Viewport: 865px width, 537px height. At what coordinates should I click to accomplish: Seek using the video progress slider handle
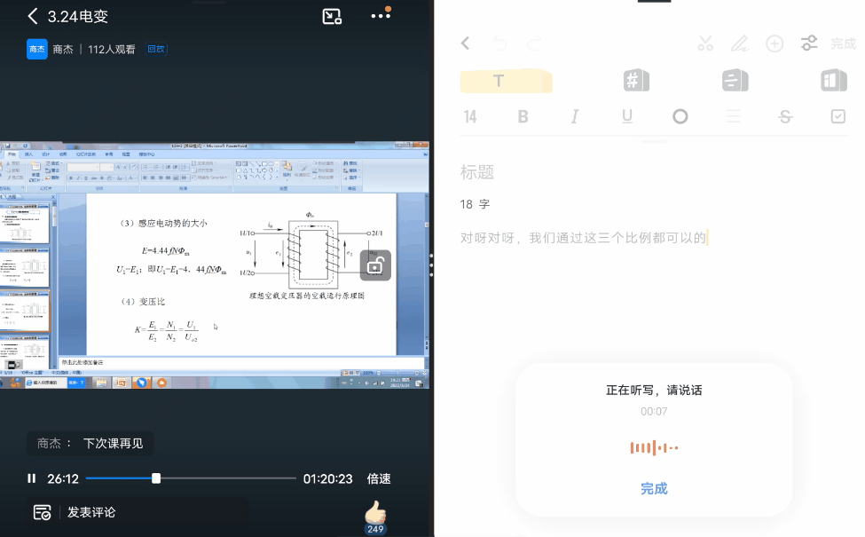(156, 478)
